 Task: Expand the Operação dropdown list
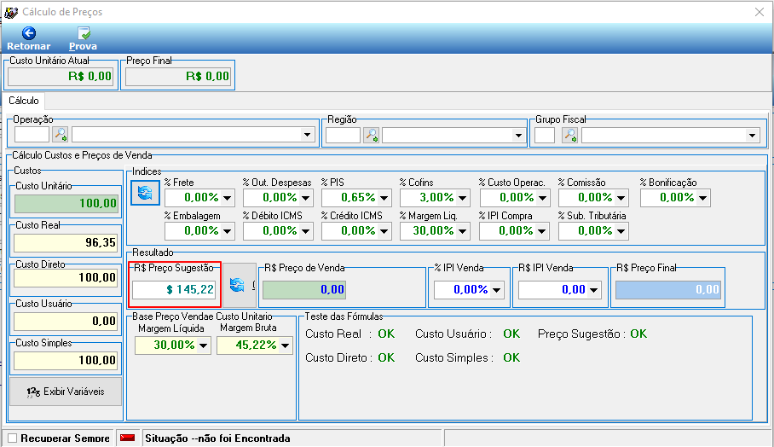[307, 135]
